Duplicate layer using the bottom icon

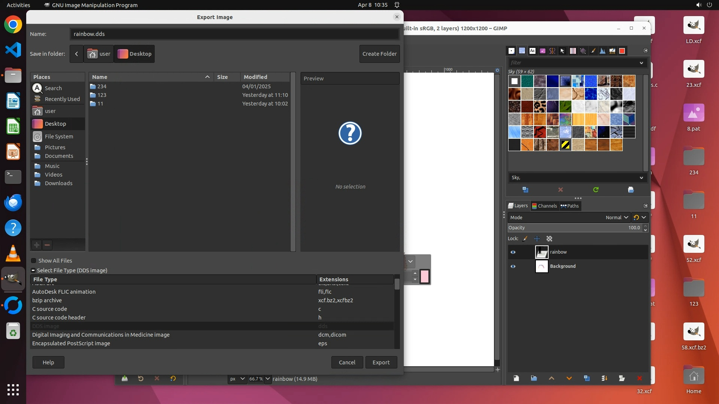coord(587,378)
